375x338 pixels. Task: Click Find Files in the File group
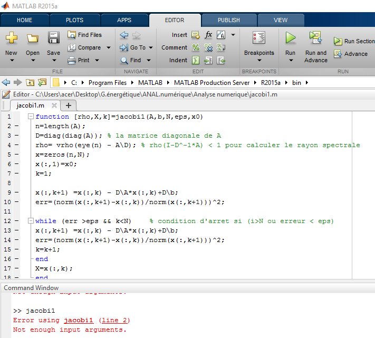click(84, 35)
